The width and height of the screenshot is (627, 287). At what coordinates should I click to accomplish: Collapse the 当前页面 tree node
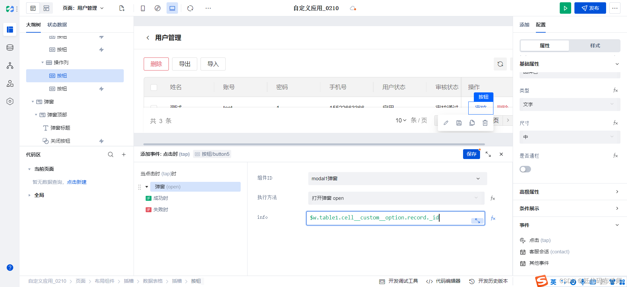(x=29, y=169)
